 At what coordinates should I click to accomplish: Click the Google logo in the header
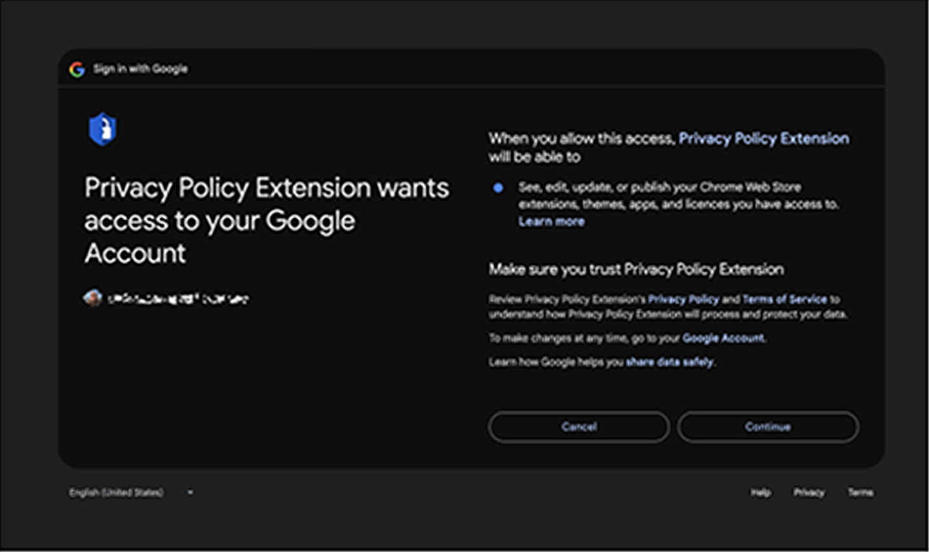tap(77, 69)
